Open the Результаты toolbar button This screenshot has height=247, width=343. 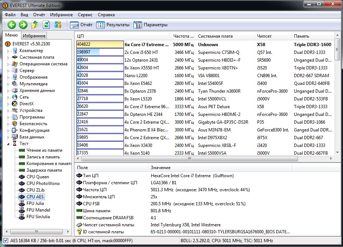point(113,25)
